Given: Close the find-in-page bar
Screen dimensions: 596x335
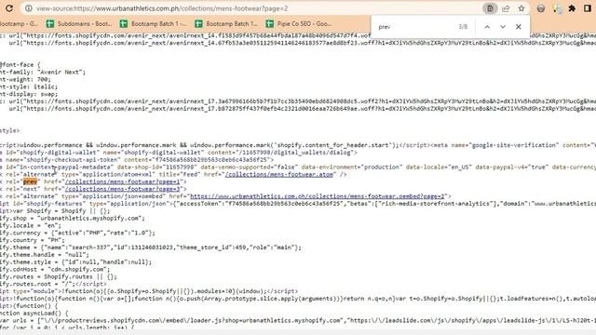Looking at the screenshot, I should [518, 27].
